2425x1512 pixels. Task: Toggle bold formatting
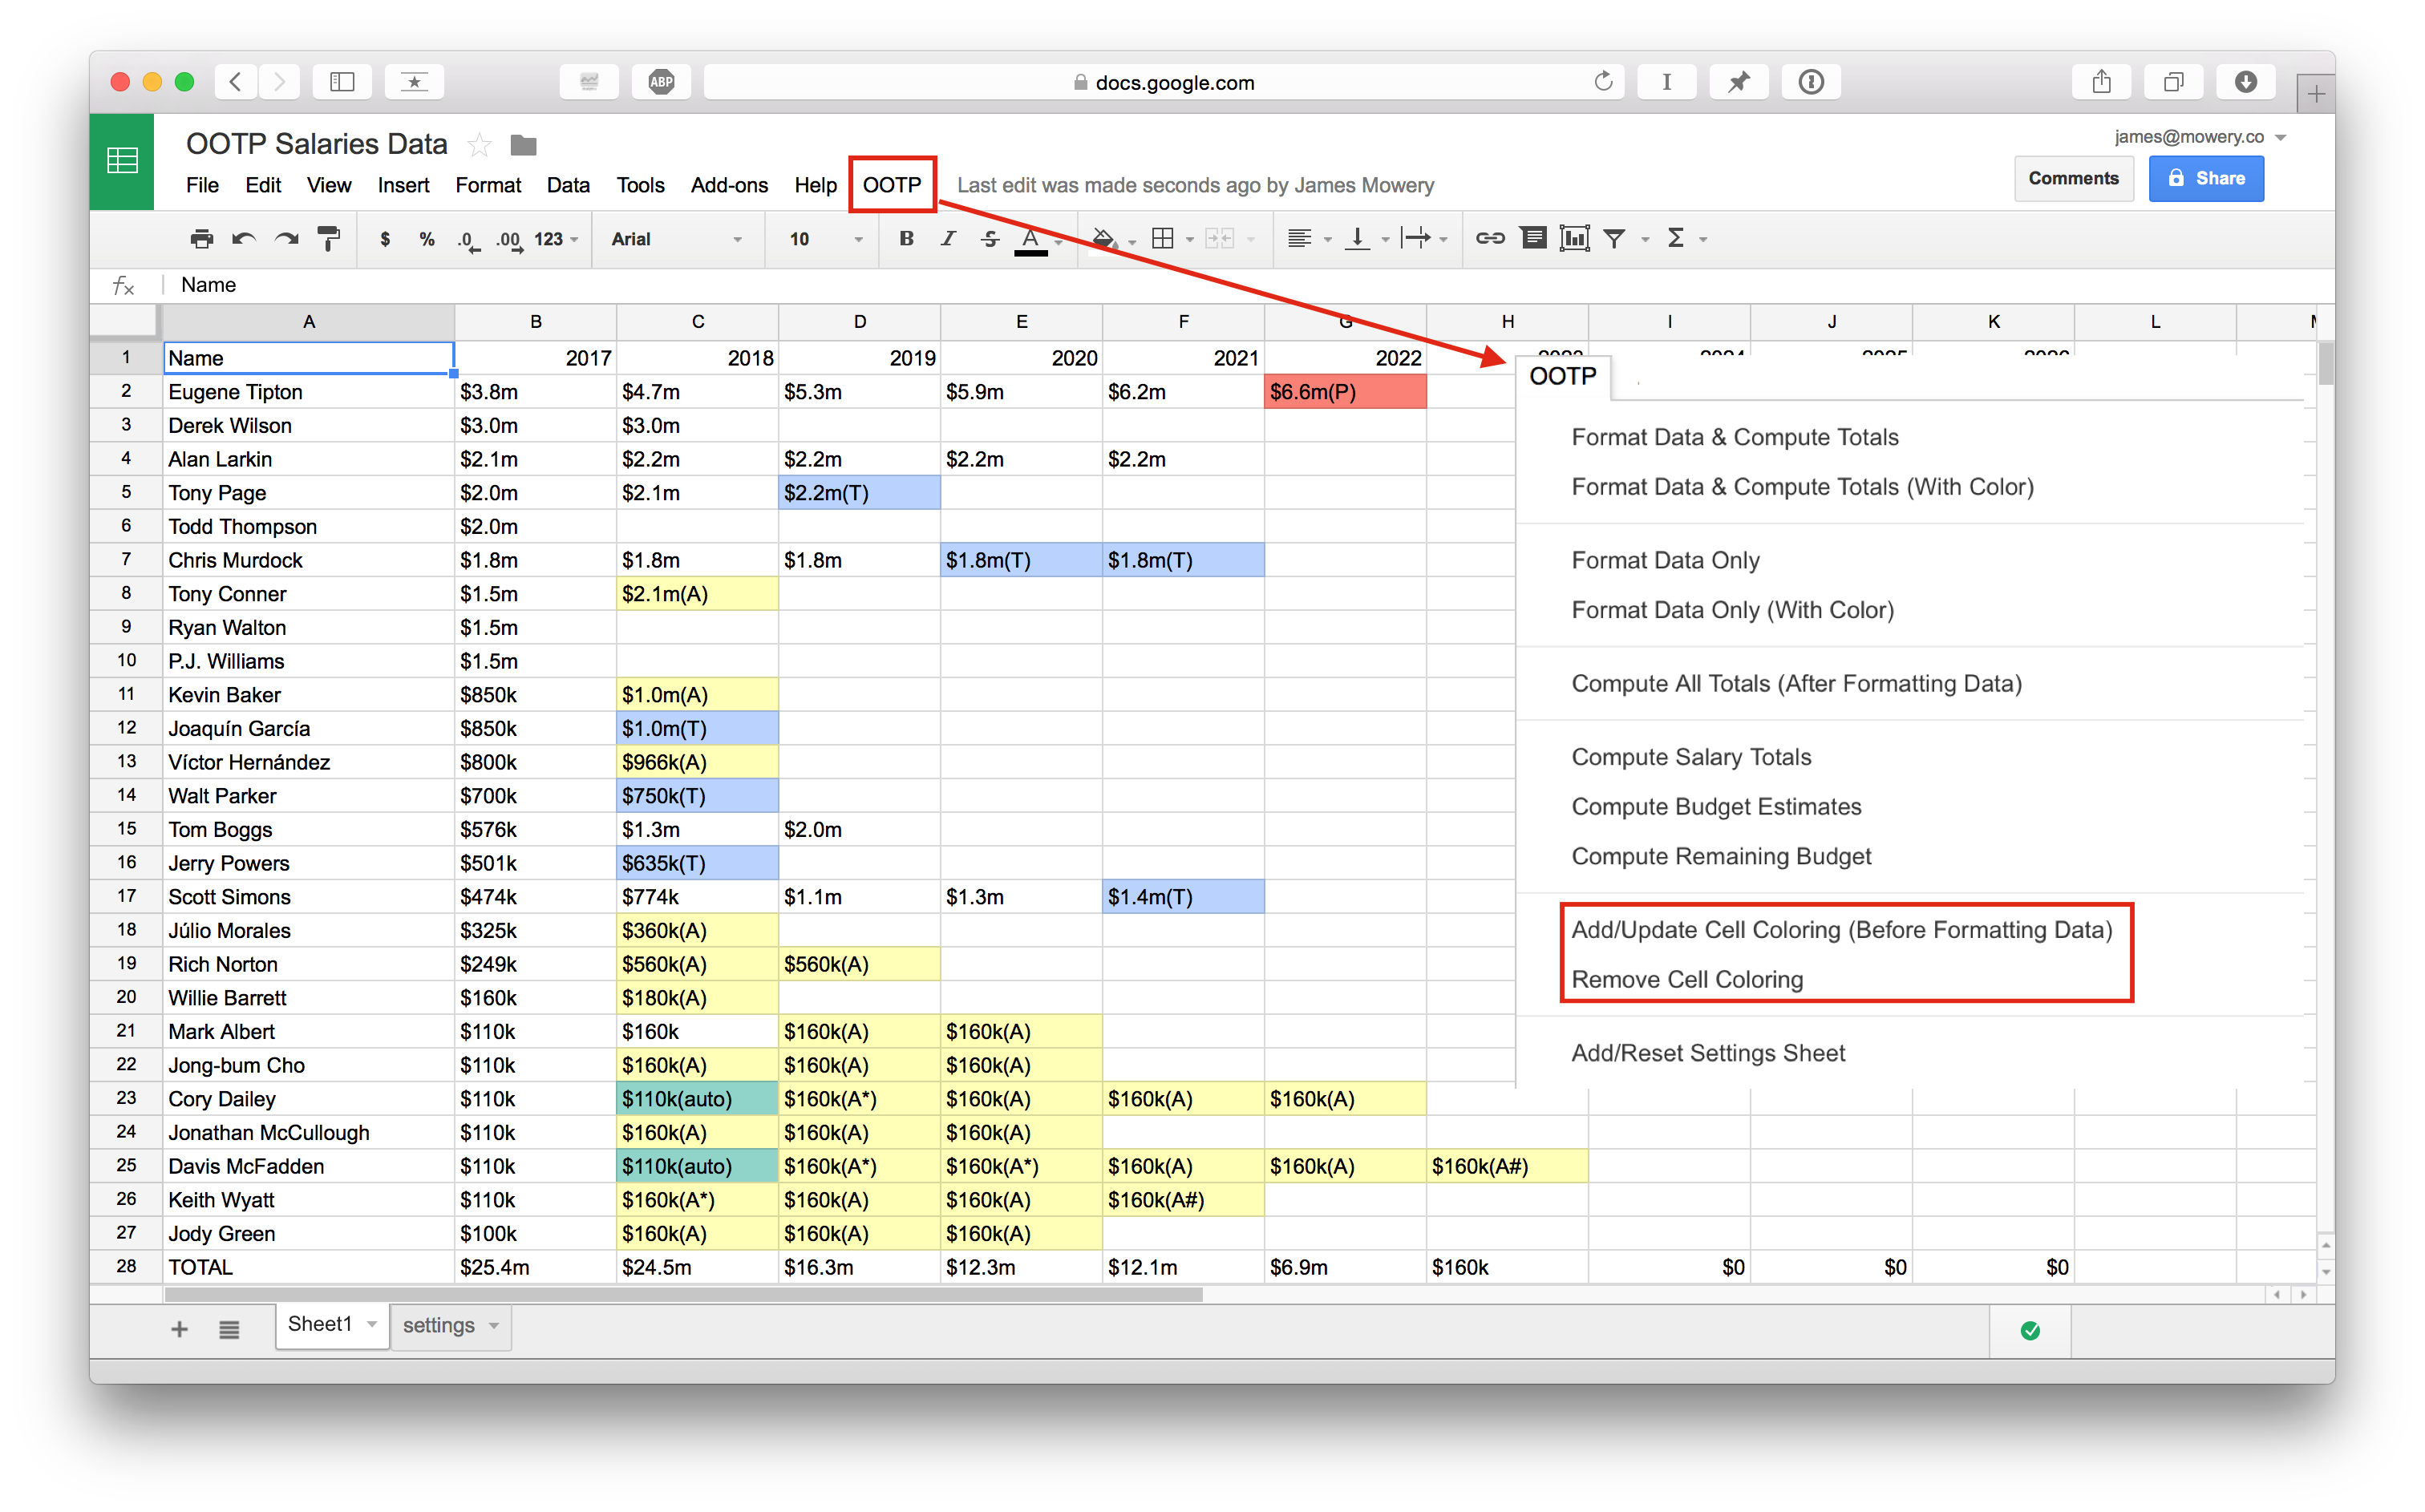click(906, 238)
